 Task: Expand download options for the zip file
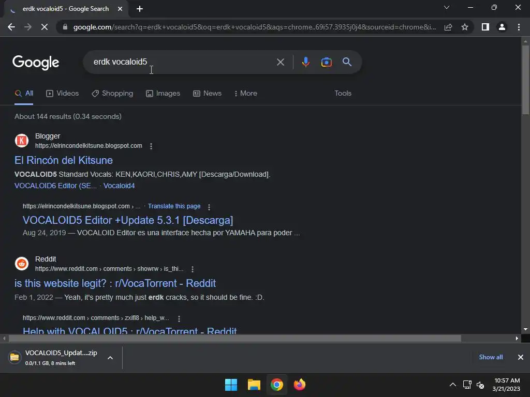(x=110, y=358)
